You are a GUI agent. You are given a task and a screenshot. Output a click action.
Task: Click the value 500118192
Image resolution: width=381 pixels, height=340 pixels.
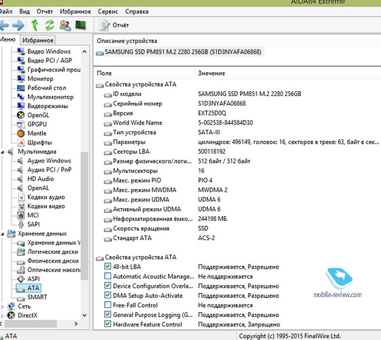212,152
